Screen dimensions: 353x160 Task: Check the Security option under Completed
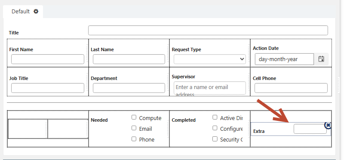[x=215, y=139]
